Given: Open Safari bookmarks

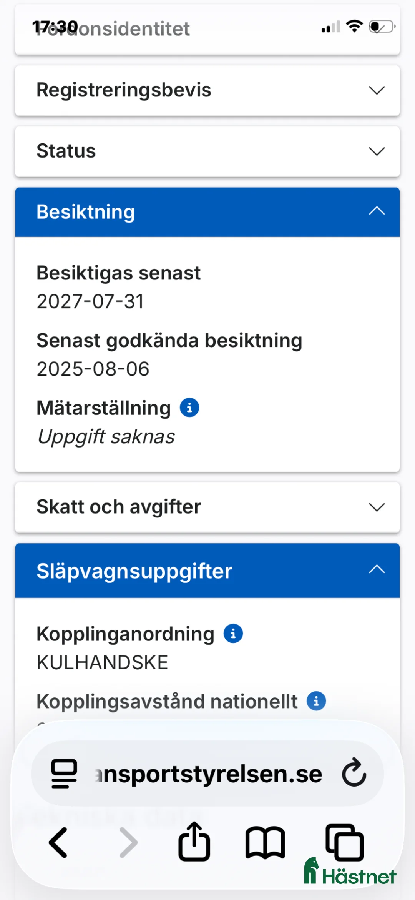Looking at the screenshot, I should tap(265, 842).
